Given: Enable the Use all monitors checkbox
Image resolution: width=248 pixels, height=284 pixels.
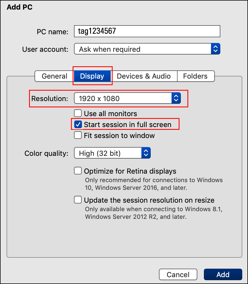Looking at the screenshot, I should tap(78, 113).
